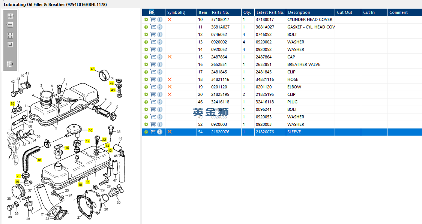422x224 pixels.
Task: Click the Comment column header
Action: click(x=404, y=12)
